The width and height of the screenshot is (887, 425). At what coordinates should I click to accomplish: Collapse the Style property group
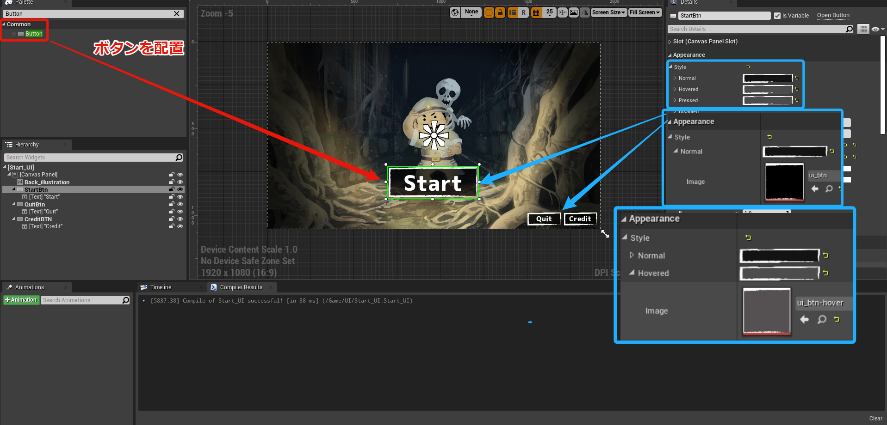(x=670, y=67)
